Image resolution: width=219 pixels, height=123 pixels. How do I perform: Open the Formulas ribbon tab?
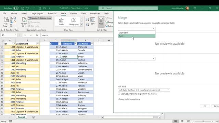pos(52,13)
